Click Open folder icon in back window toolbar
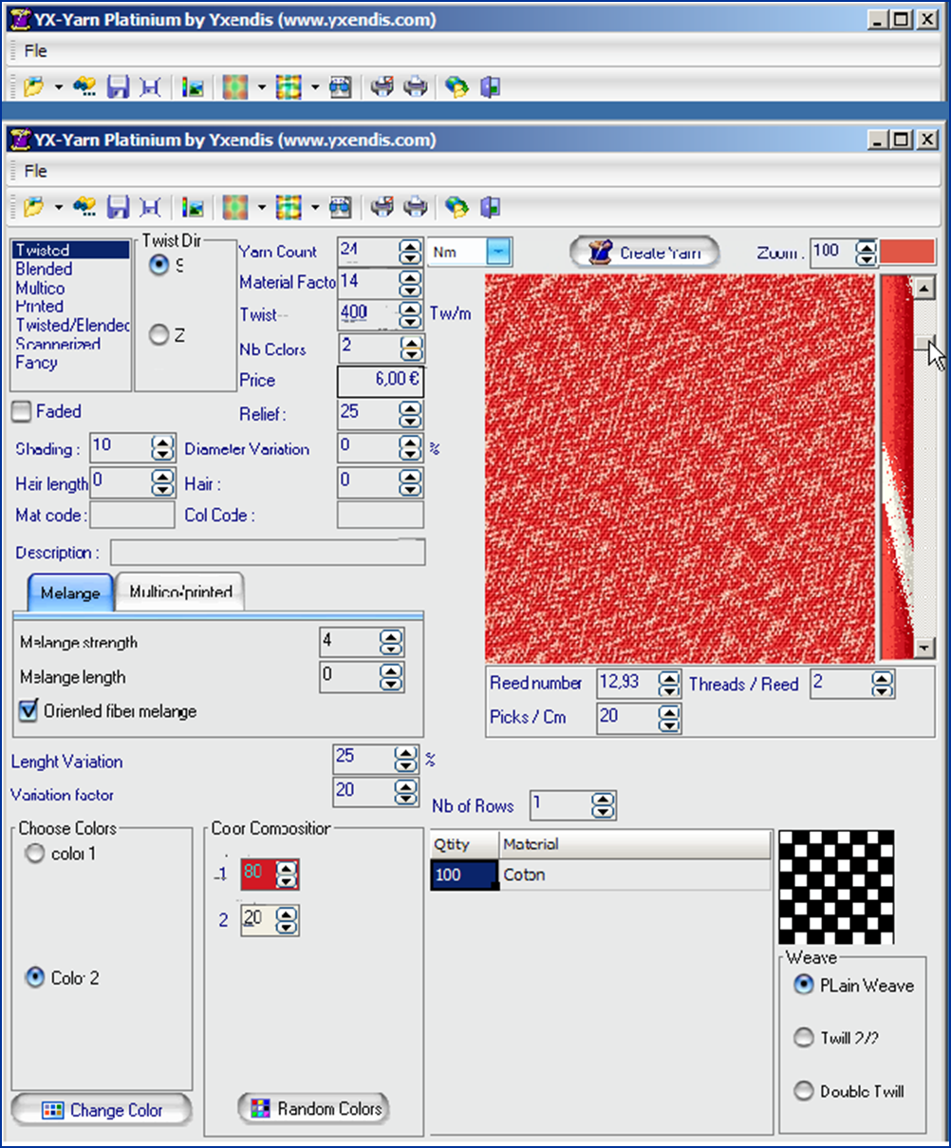951x1148 pixels. tap(34, 87)
